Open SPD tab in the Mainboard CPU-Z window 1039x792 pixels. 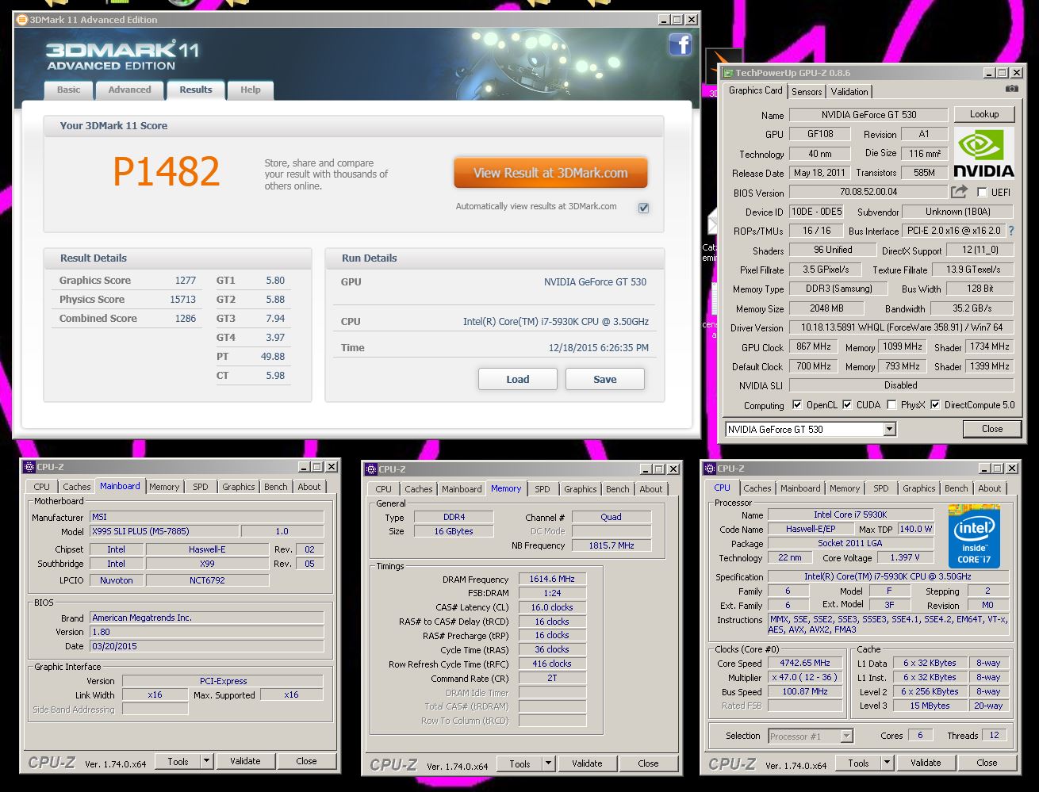point(201,487)
